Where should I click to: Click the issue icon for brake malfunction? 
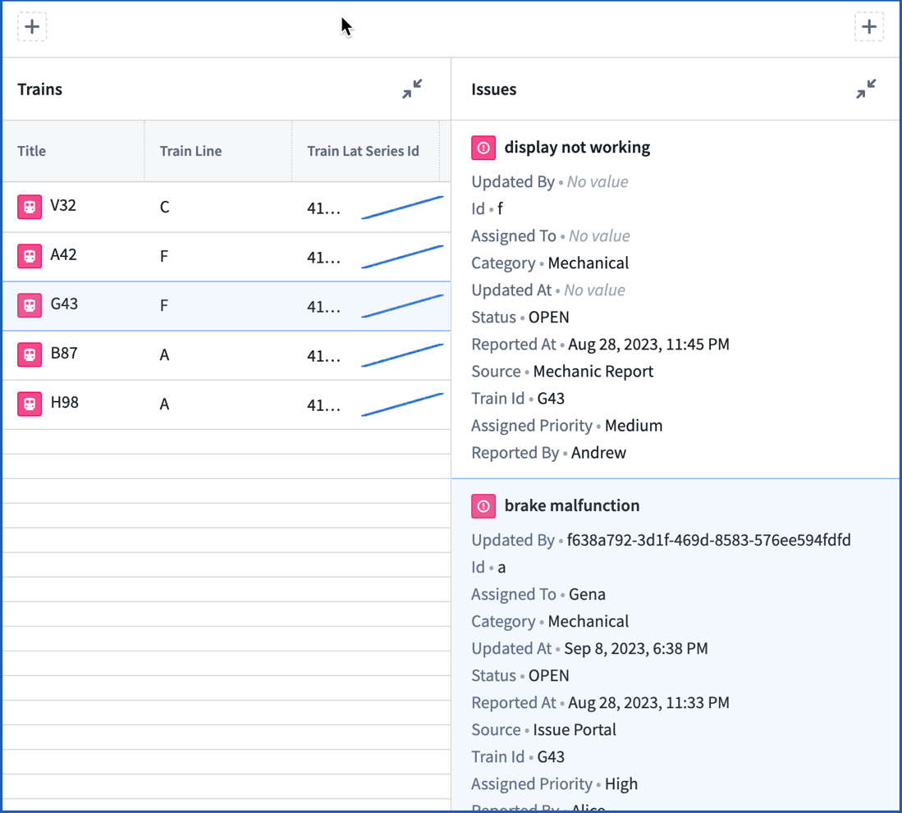tap(483, 506)
